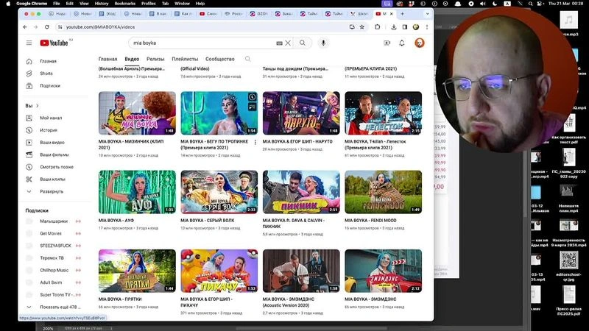The width and height of the screenshot is (589, 331).
Task: Click the search magnifier button
Action: point(303,43)
